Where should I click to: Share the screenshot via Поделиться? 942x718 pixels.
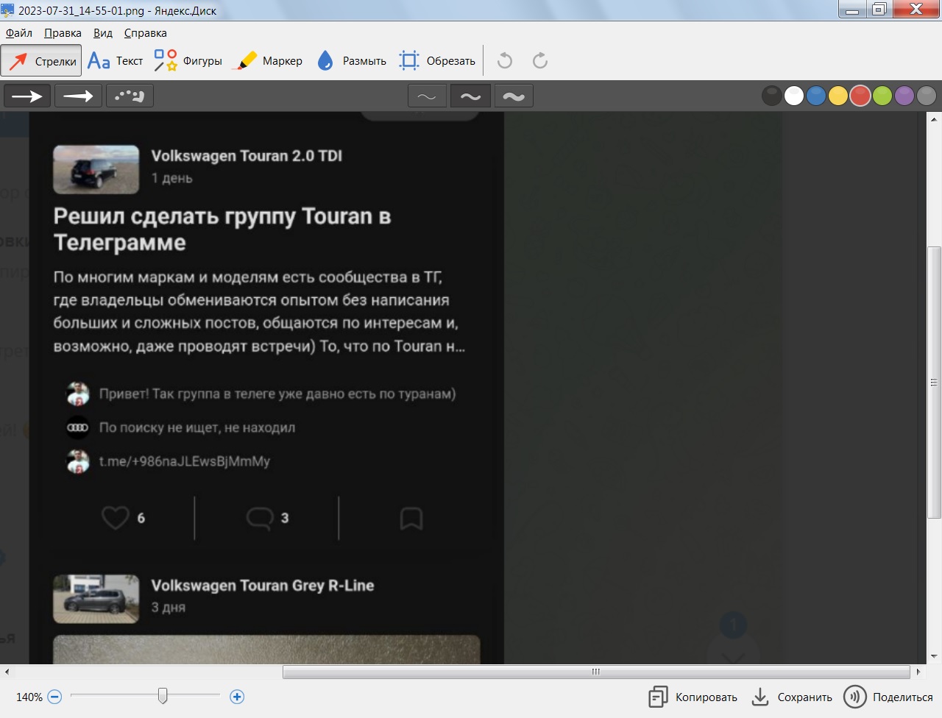click(888, 697)
